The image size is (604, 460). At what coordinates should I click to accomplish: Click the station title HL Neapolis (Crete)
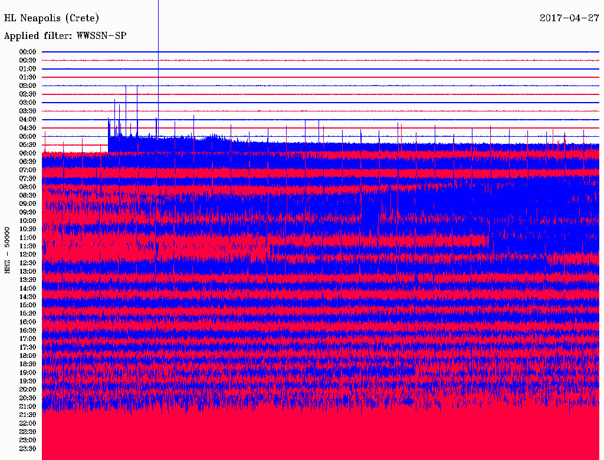(x=52, y=18)
